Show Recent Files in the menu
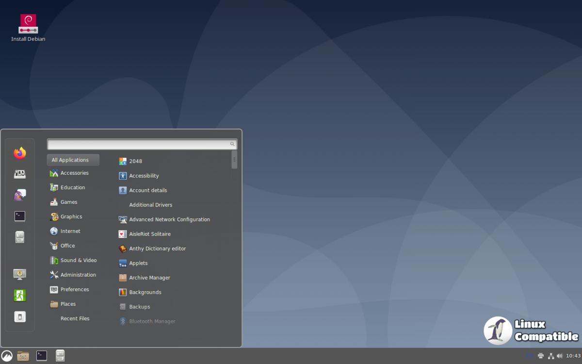Viewport: 582px width, 364px height. pos(75,319)
